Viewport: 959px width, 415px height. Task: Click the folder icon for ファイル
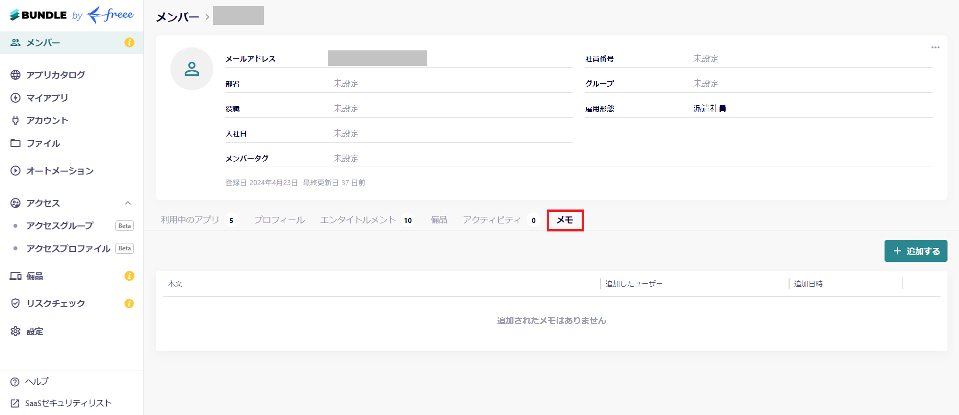pyautogui.click(x=15, y=143)
